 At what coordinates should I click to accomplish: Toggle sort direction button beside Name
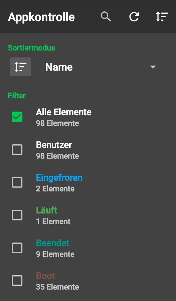[x=21, y=67]
